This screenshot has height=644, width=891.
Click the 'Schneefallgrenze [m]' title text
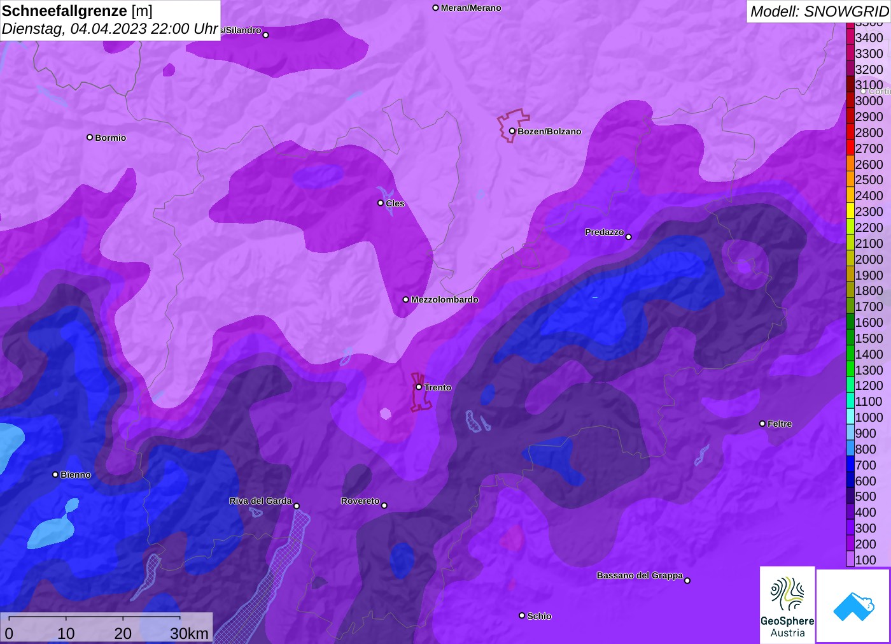pos(78,11)
